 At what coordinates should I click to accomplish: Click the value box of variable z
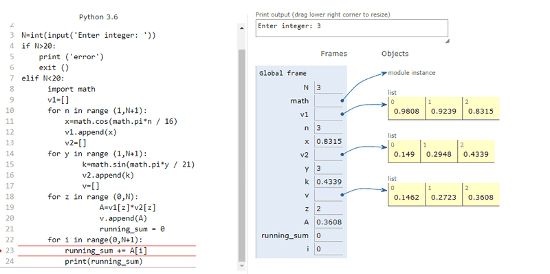pyautogui.click(x=329, y=209)
